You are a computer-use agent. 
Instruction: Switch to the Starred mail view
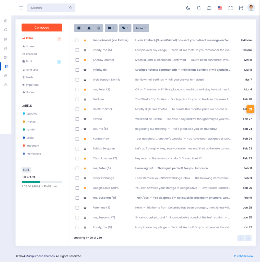click(x=31, y=46)
